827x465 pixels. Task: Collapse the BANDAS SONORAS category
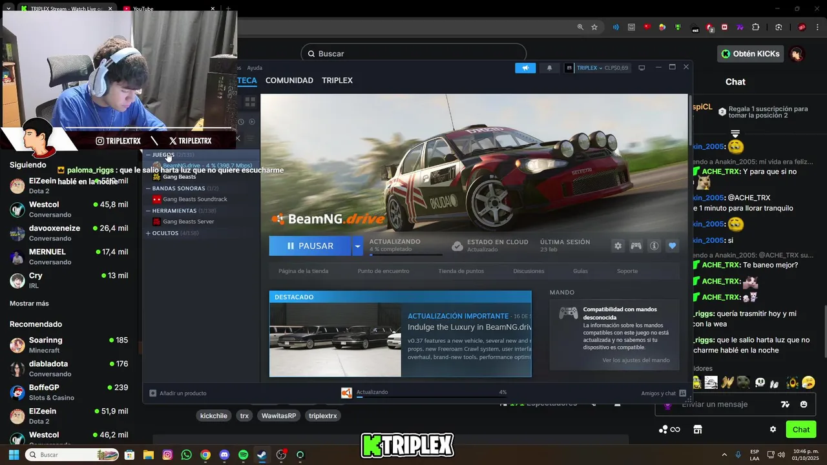pos(148,189)
